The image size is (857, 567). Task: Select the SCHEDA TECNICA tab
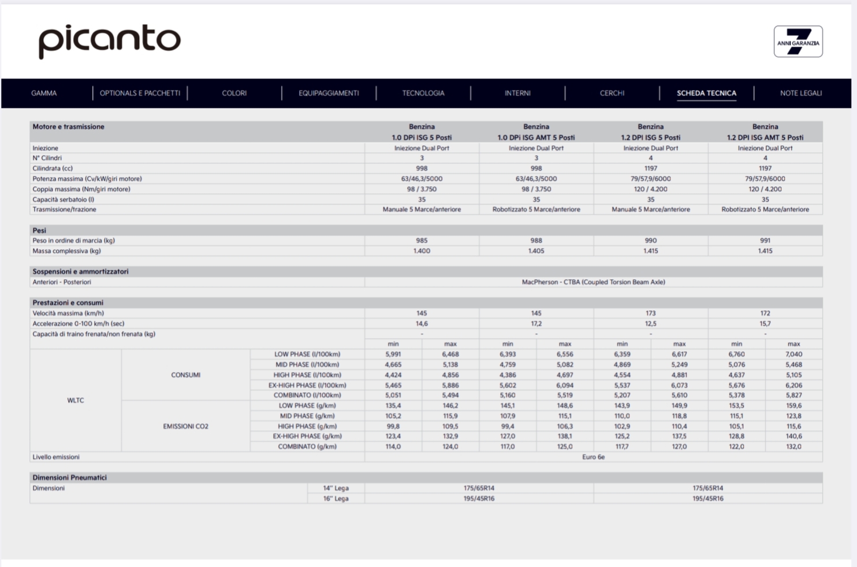[x=706, y=93]
